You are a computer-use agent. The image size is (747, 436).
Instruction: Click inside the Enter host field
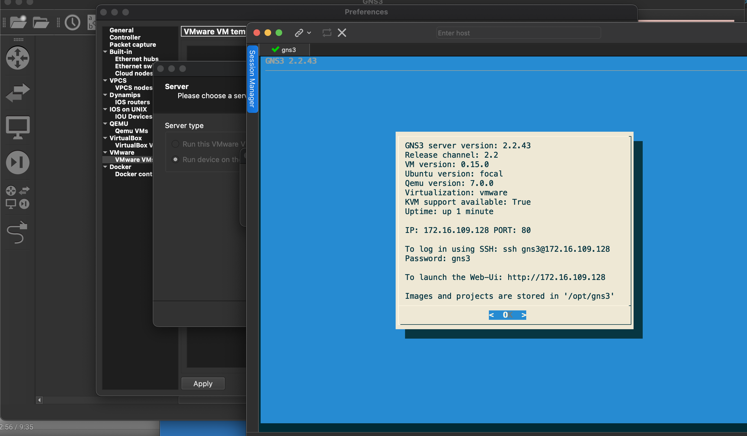[x=518, y=33]
